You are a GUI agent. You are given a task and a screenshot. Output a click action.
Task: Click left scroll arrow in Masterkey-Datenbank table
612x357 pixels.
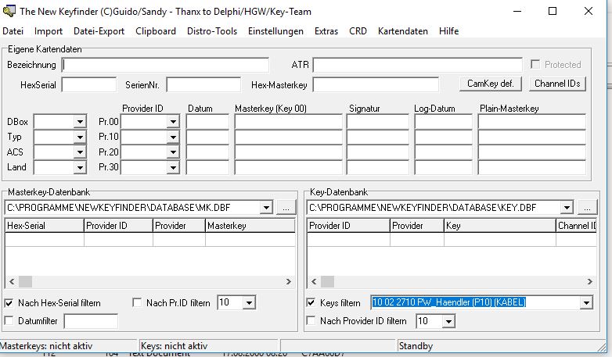point(9,281)
